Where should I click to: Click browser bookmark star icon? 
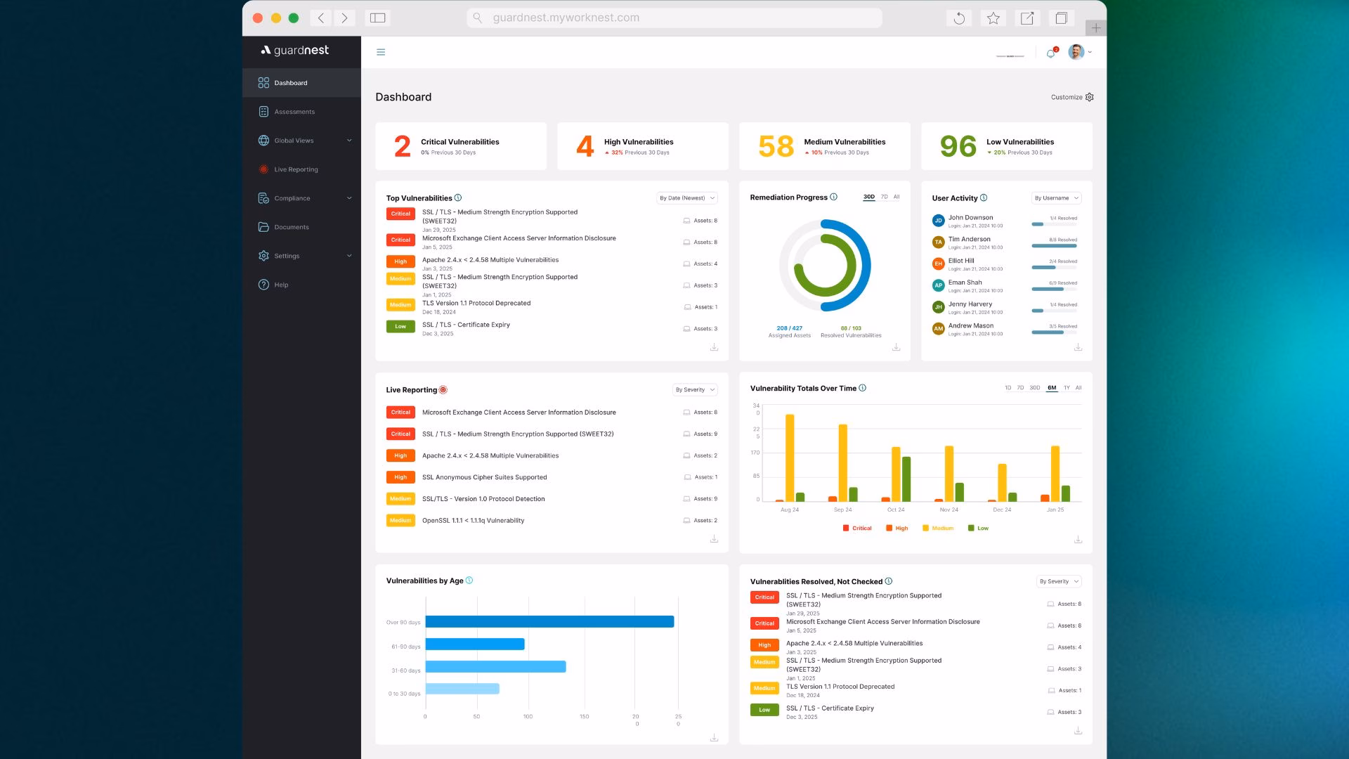pyautogui.click(x=993, y=18)
